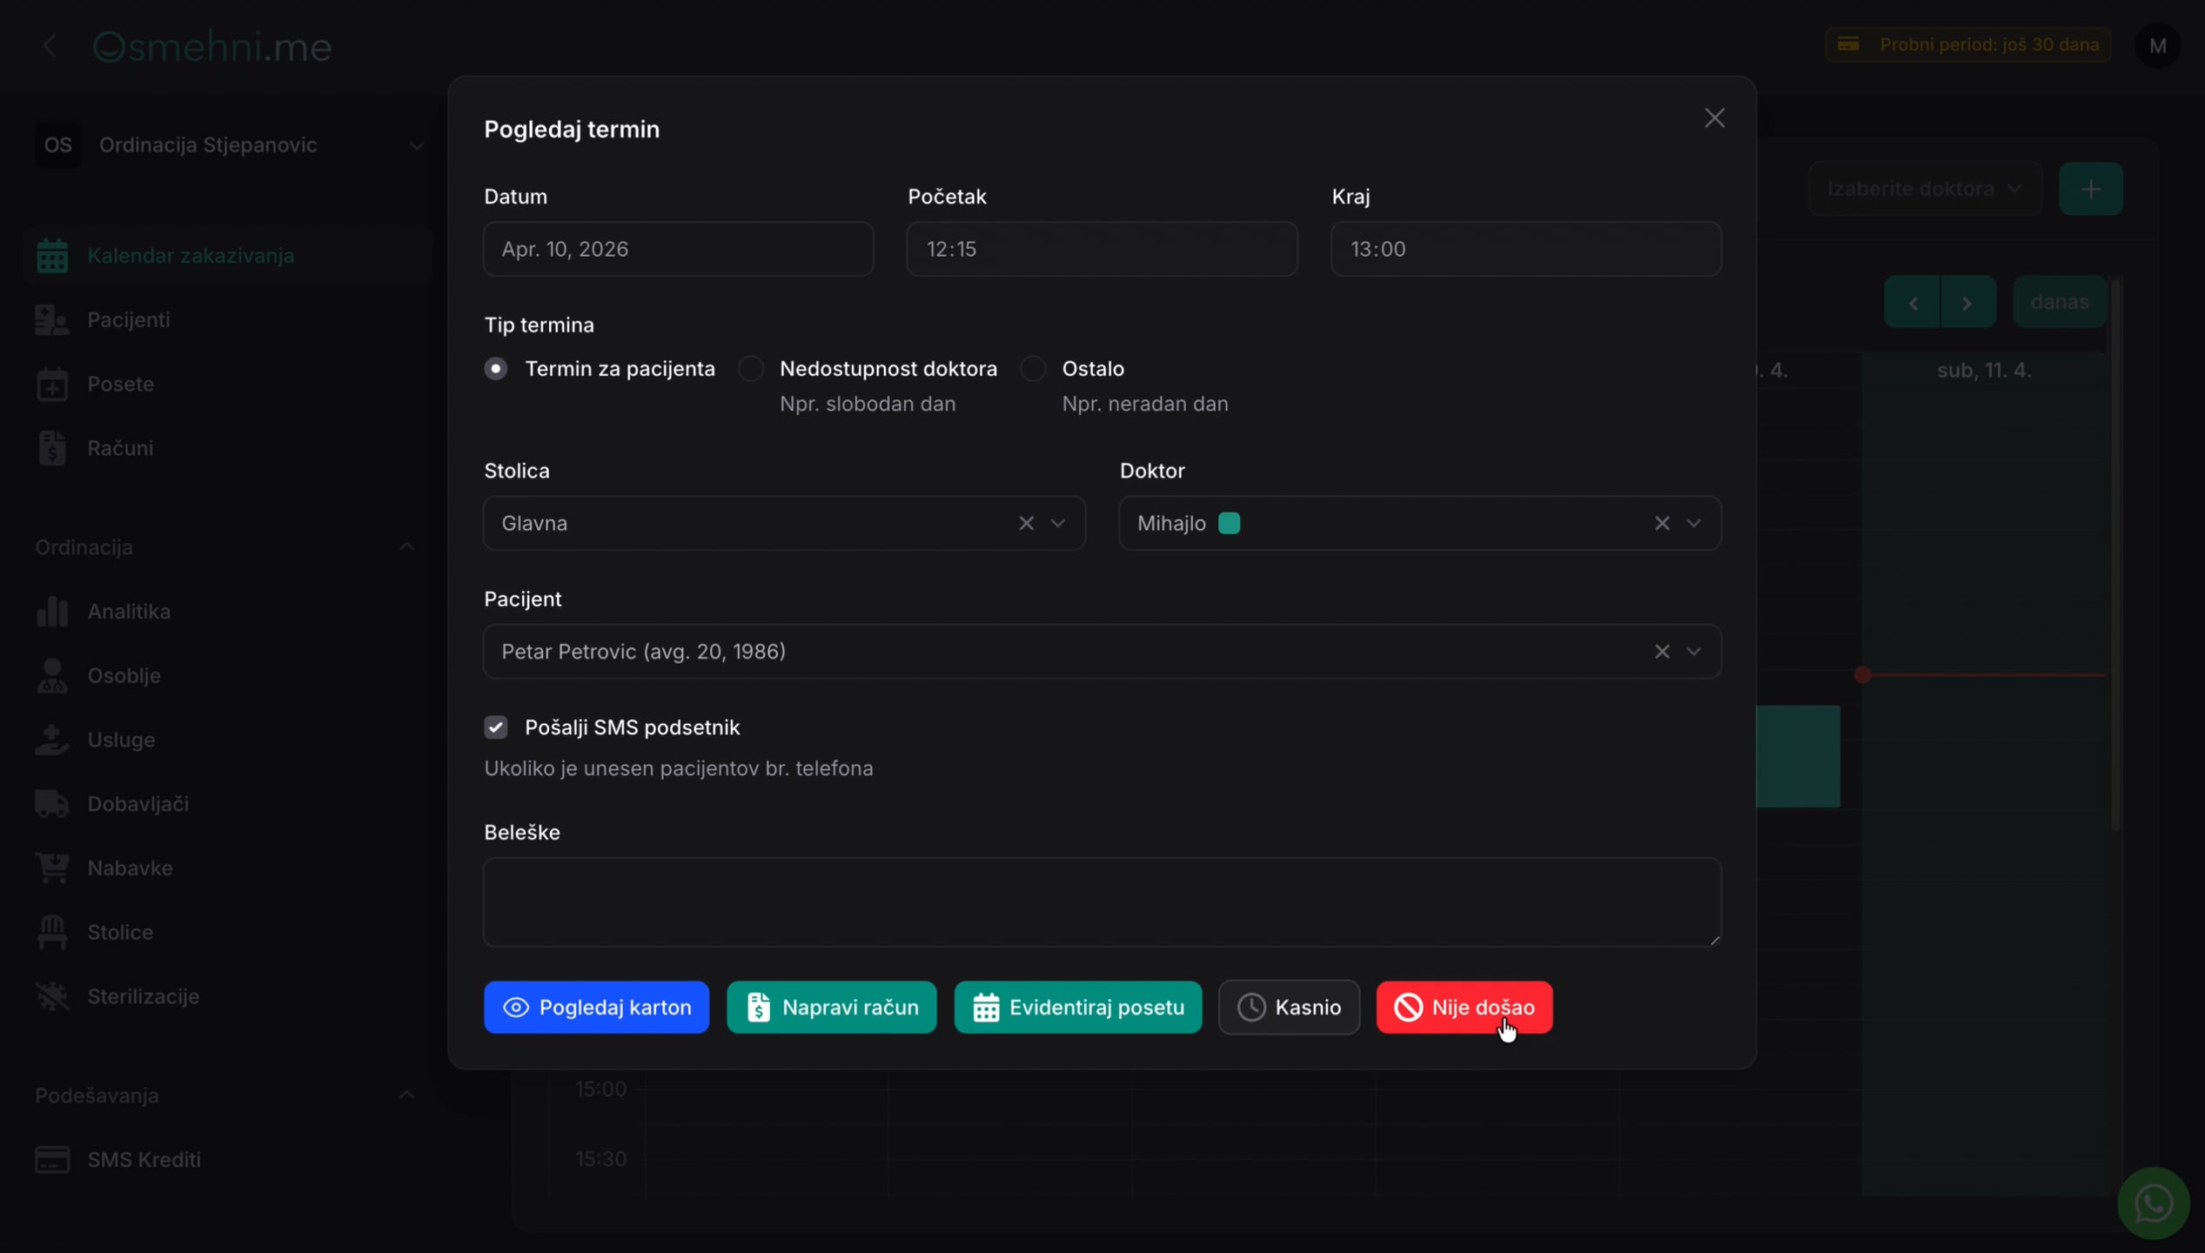Clear the Stolica selection with X icon
This screenshot has height=1253, width=2205.
click(x=1026, y=523)
